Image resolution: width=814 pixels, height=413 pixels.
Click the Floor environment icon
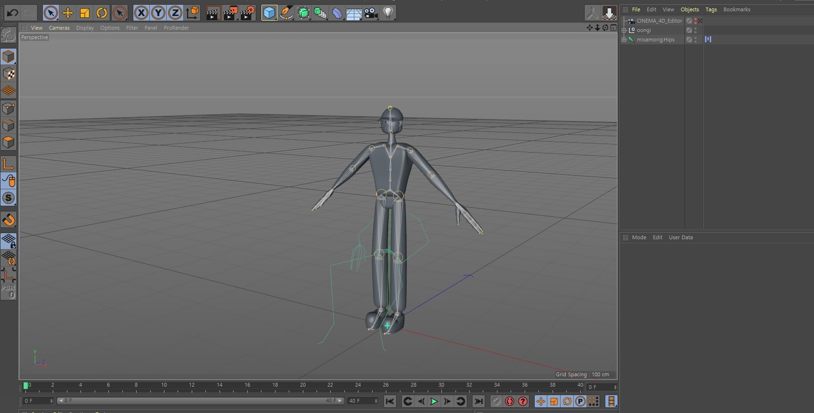pos(354,13)
